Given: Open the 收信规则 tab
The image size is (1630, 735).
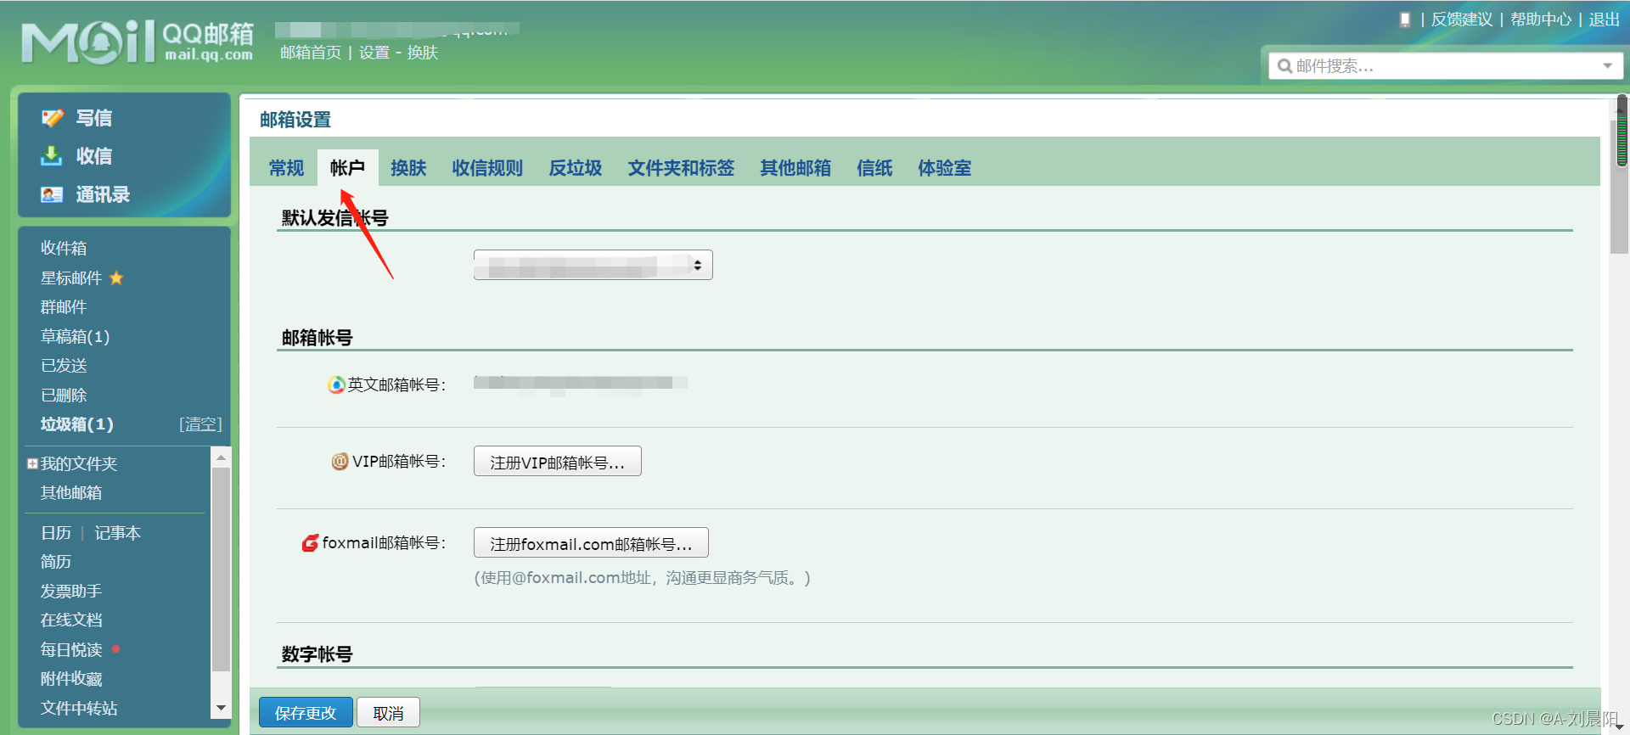Looking at the screenshot, I should pos(486,168).
